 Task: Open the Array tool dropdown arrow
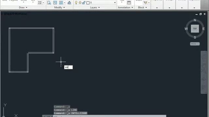click(x=65, y=3)
